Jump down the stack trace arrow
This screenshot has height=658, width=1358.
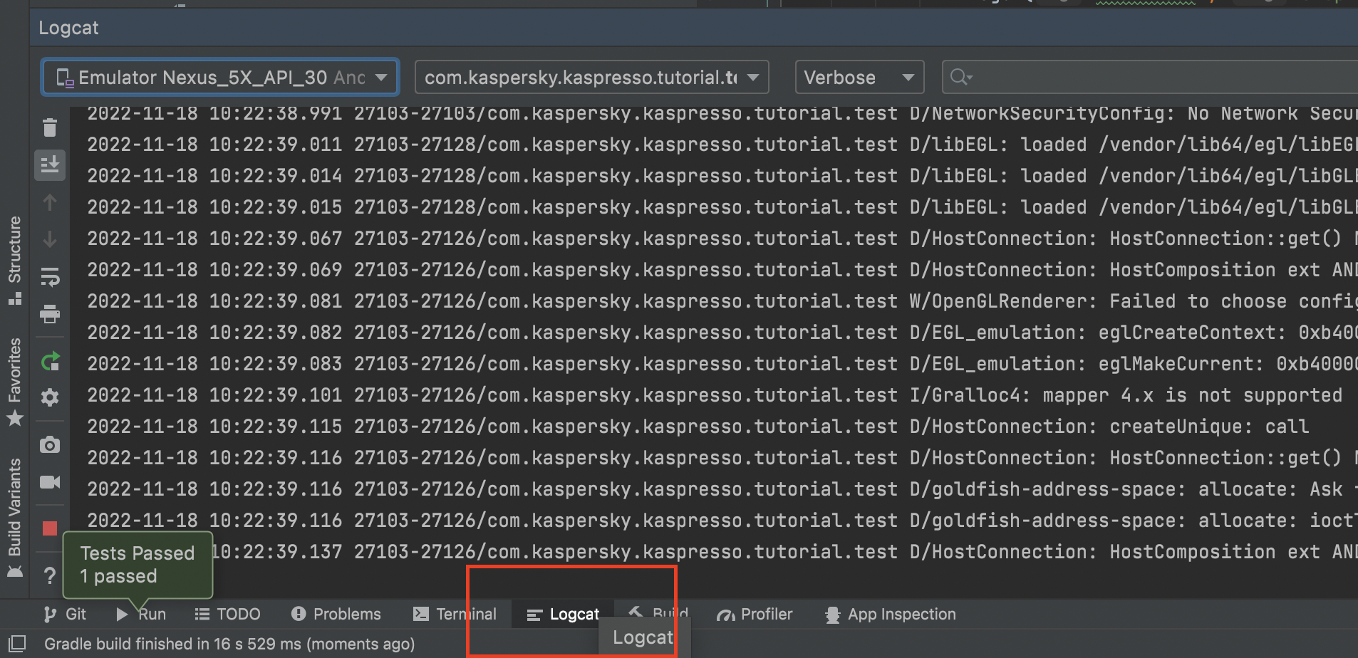[50, 239]
